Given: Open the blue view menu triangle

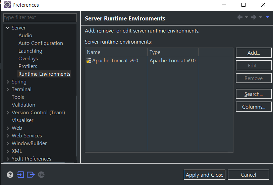Looking at the screenshot, I should pos(268,17).
